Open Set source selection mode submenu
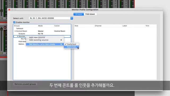170x96 pixels. [x=45, y=44]
